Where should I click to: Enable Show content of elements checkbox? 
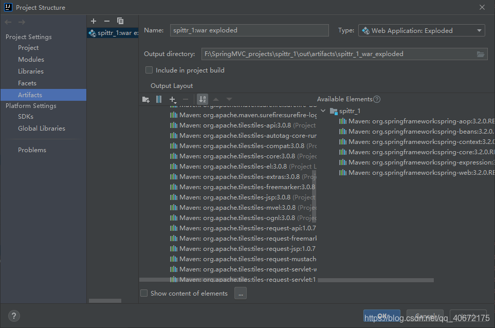tap(144, 293)
